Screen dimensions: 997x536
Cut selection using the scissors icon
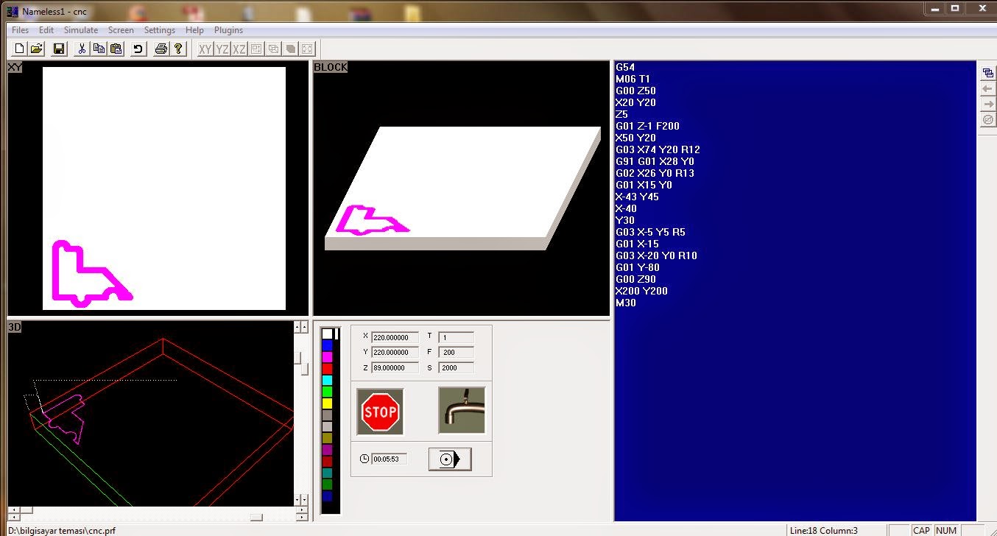click(x=82, y=49)
